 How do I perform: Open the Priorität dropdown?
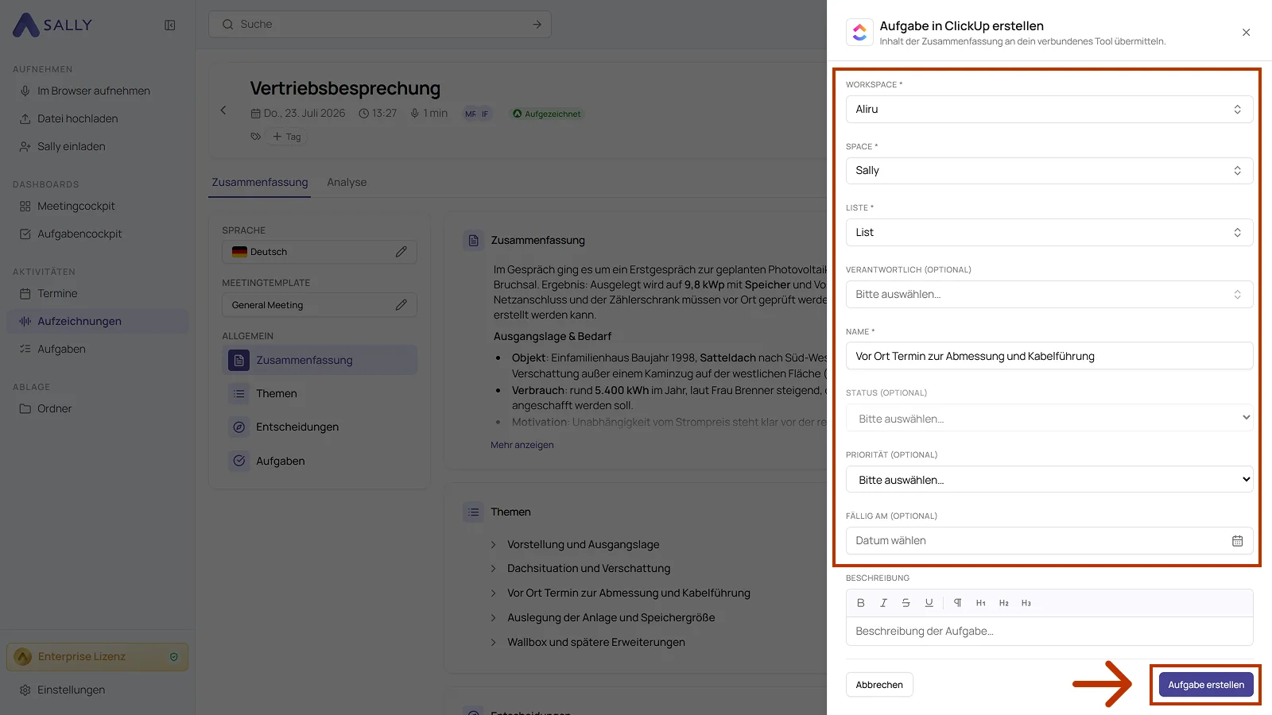(1049, 479)
